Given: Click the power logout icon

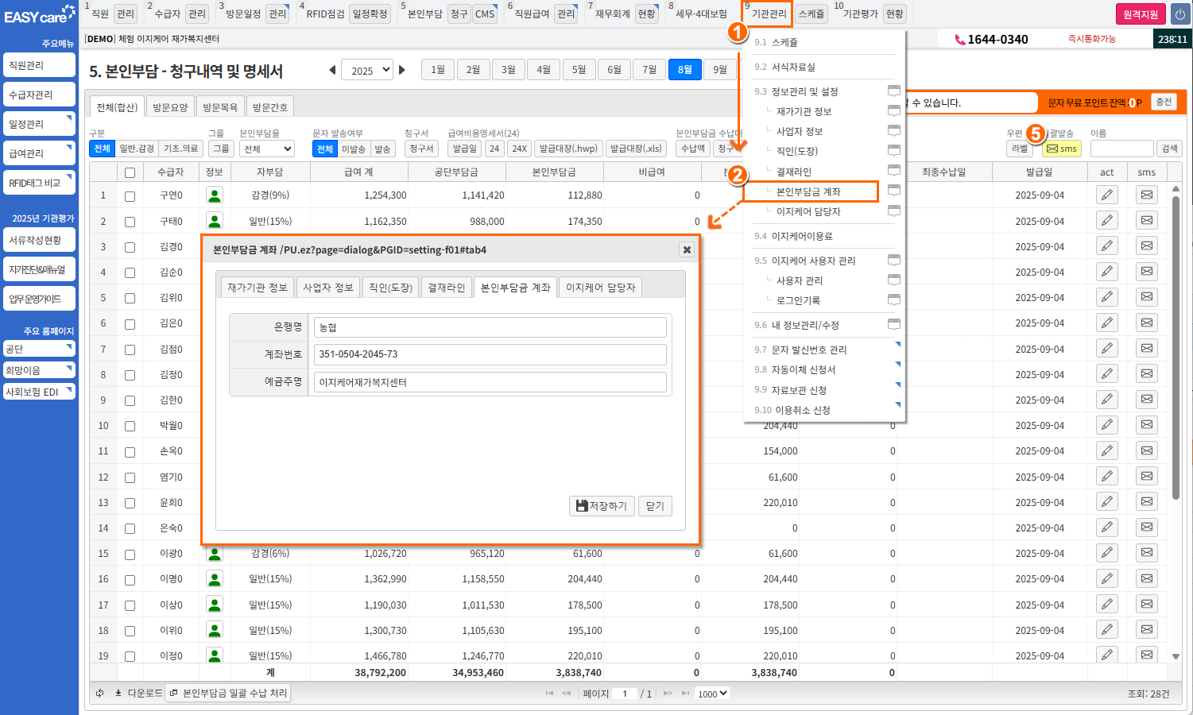Looking at the screenshot, I should (1179, 14).
